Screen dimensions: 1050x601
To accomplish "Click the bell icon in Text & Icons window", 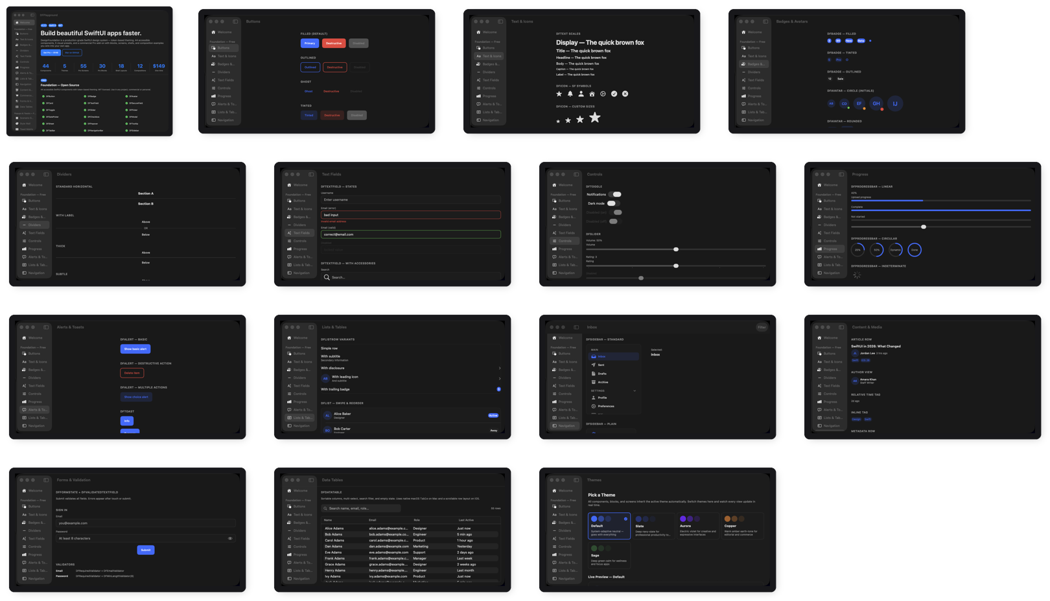I will [570, 94].
